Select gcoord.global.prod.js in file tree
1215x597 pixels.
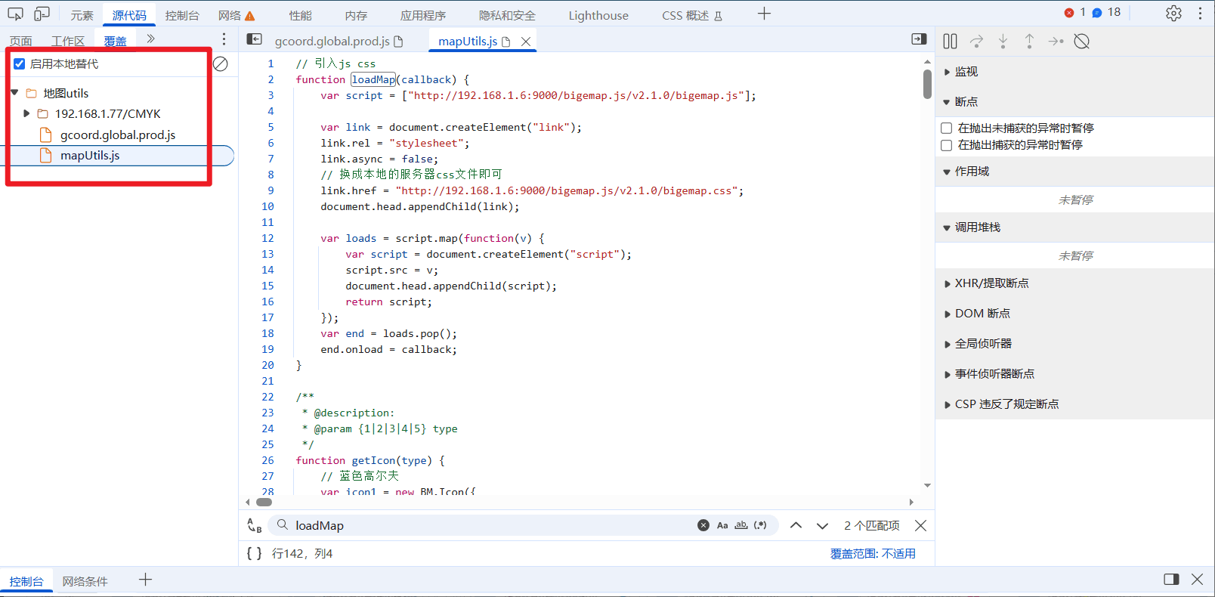point(117,135)
